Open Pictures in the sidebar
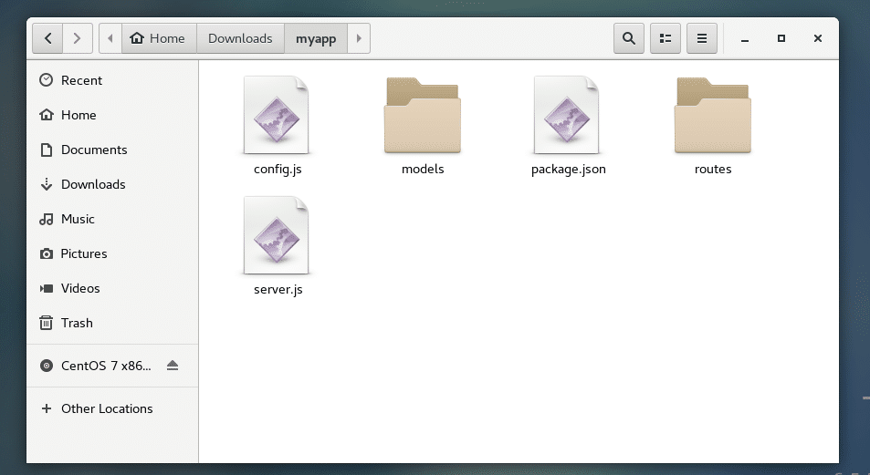Image resolution: width=870 pixels, height=475 pixels. pyautogui.click(x=112, y=253)
